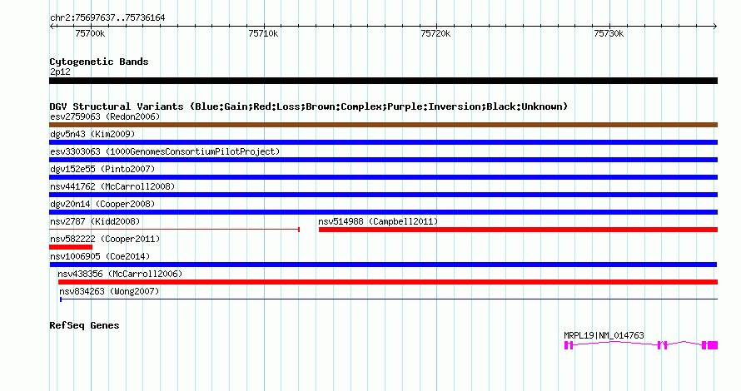The height and width of the screenshot is (391, 741).
Task: Click the blue nsv441762 gain bar
Action: pyautogui.click(x=383, y=195)
